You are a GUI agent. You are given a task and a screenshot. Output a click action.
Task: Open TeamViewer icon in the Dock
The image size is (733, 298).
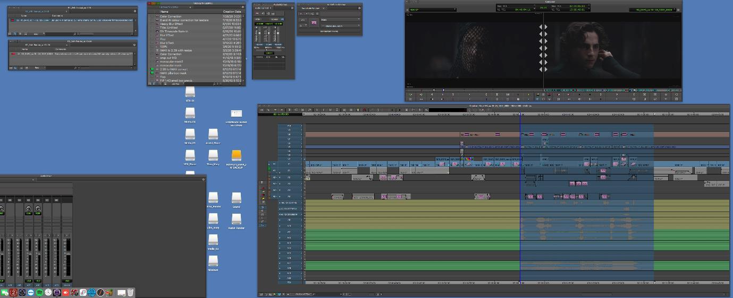(31, 293)
